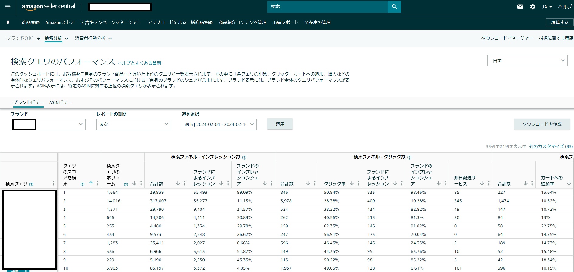Open 広告キャンペーンマネージャー menu item

(x=111, y=22)
